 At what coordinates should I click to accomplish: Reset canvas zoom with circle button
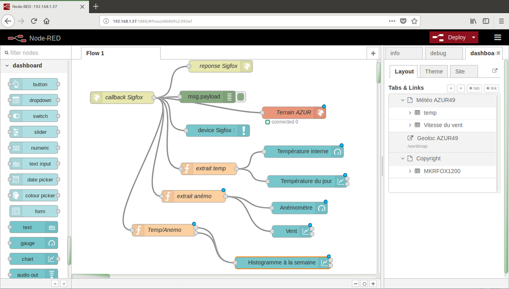[x=364, y=283]
